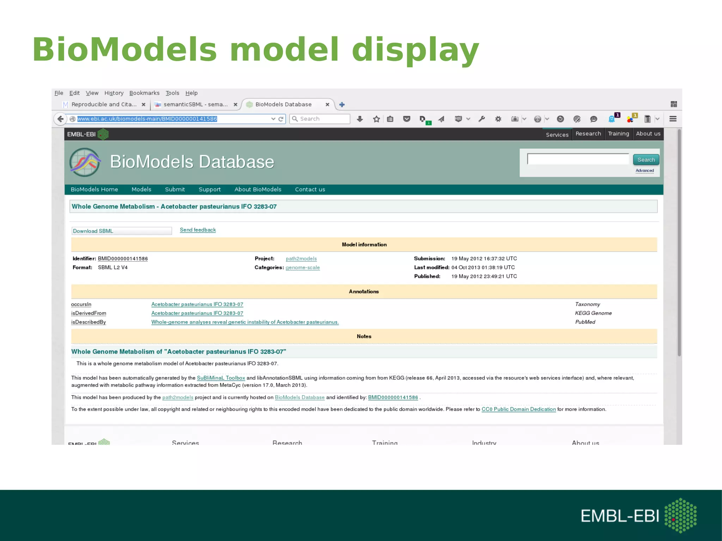Viewport: 722px width, 541px height.
Task: Open the Ghostery ghost icon
Action: [x=612, y=119]
